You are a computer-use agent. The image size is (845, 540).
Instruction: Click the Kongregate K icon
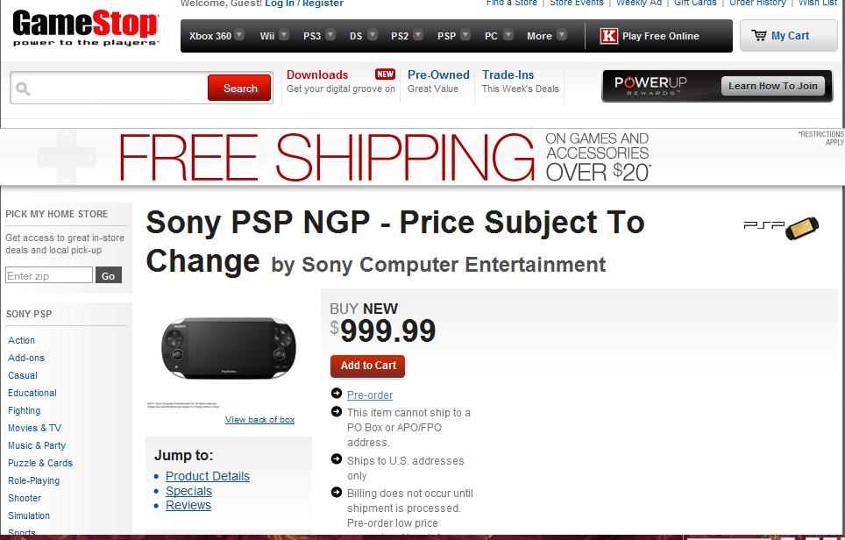tap(608, 36)
